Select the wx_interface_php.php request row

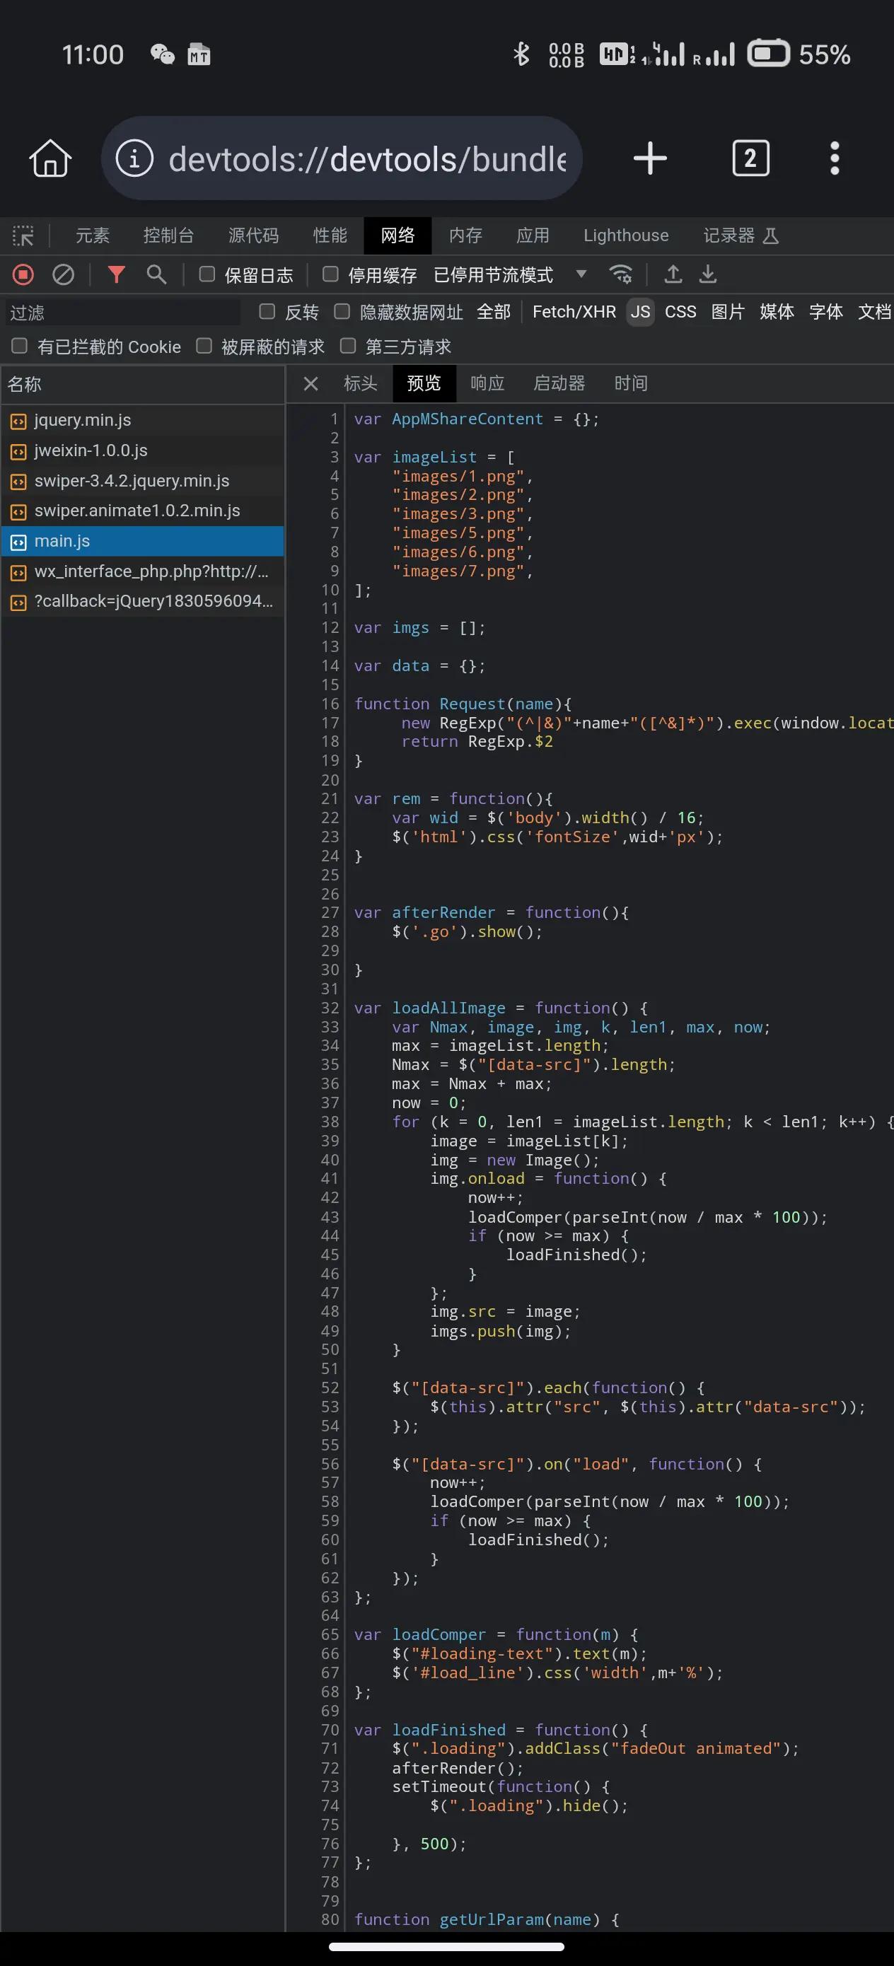142,571
